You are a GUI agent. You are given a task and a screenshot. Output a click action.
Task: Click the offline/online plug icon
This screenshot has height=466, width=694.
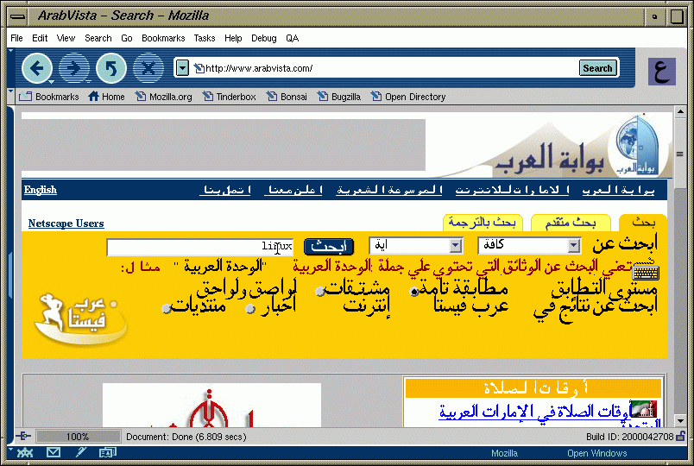coord(22,437)
